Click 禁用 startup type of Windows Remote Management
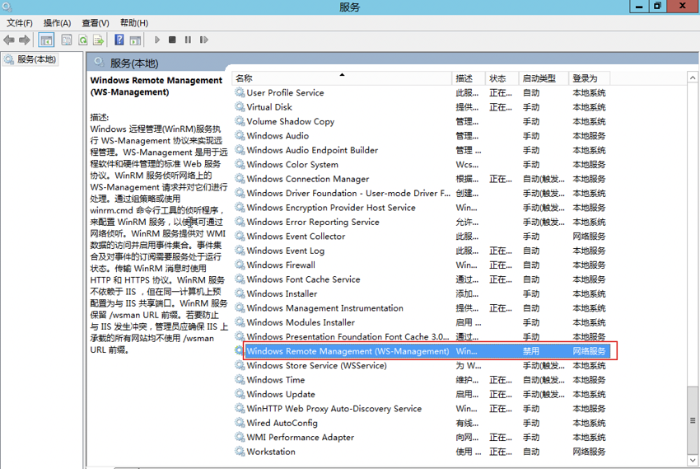The image size is (700, 469). tap(531, 351)
